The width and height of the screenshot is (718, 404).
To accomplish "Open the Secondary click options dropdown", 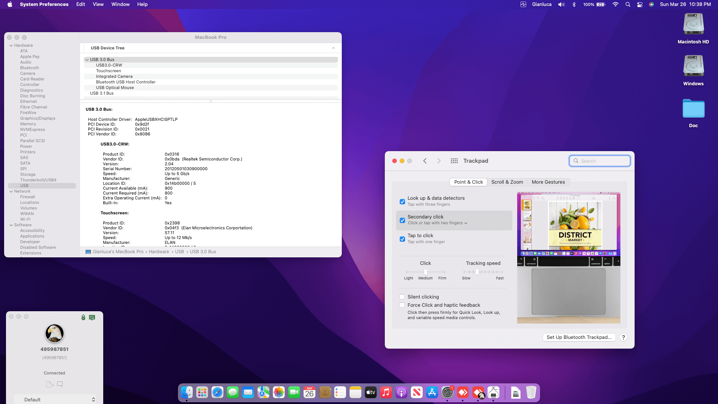I will (x=466, y=223).
